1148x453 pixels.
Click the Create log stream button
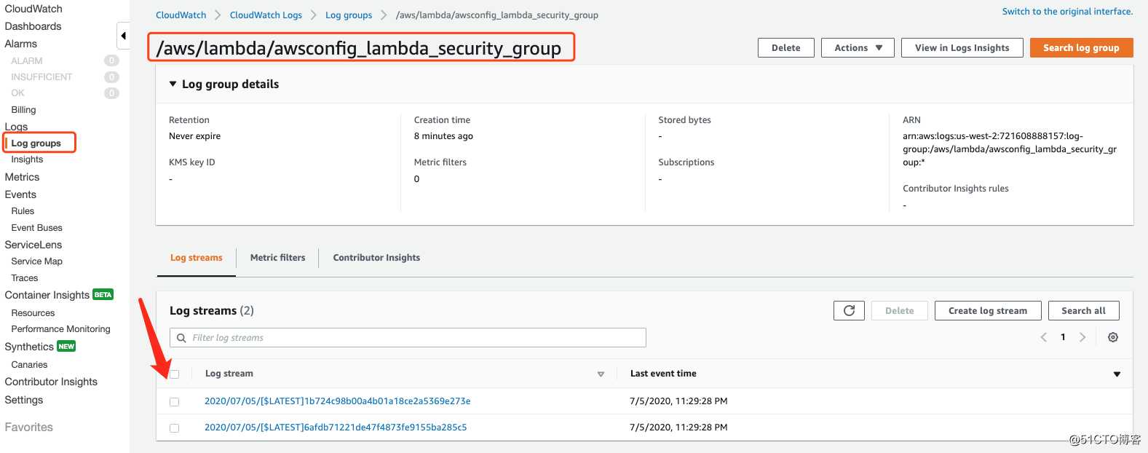[988, 311]
